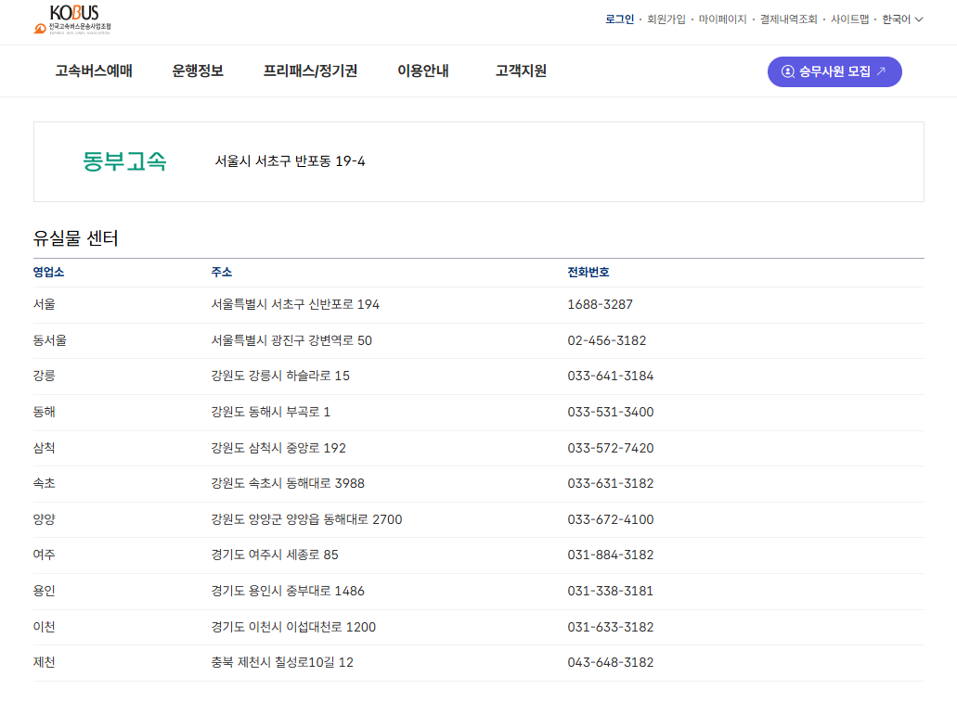Viewport: 957px width, 702px height.
Task: Click the 승무사원 모집 button
Action: (x=834, y=71)
